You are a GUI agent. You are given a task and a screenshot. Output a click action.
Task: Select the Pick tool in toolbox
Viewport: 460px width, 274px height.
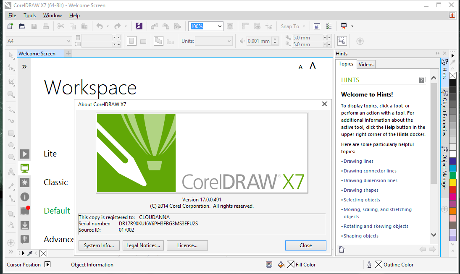tap(11, 55)
